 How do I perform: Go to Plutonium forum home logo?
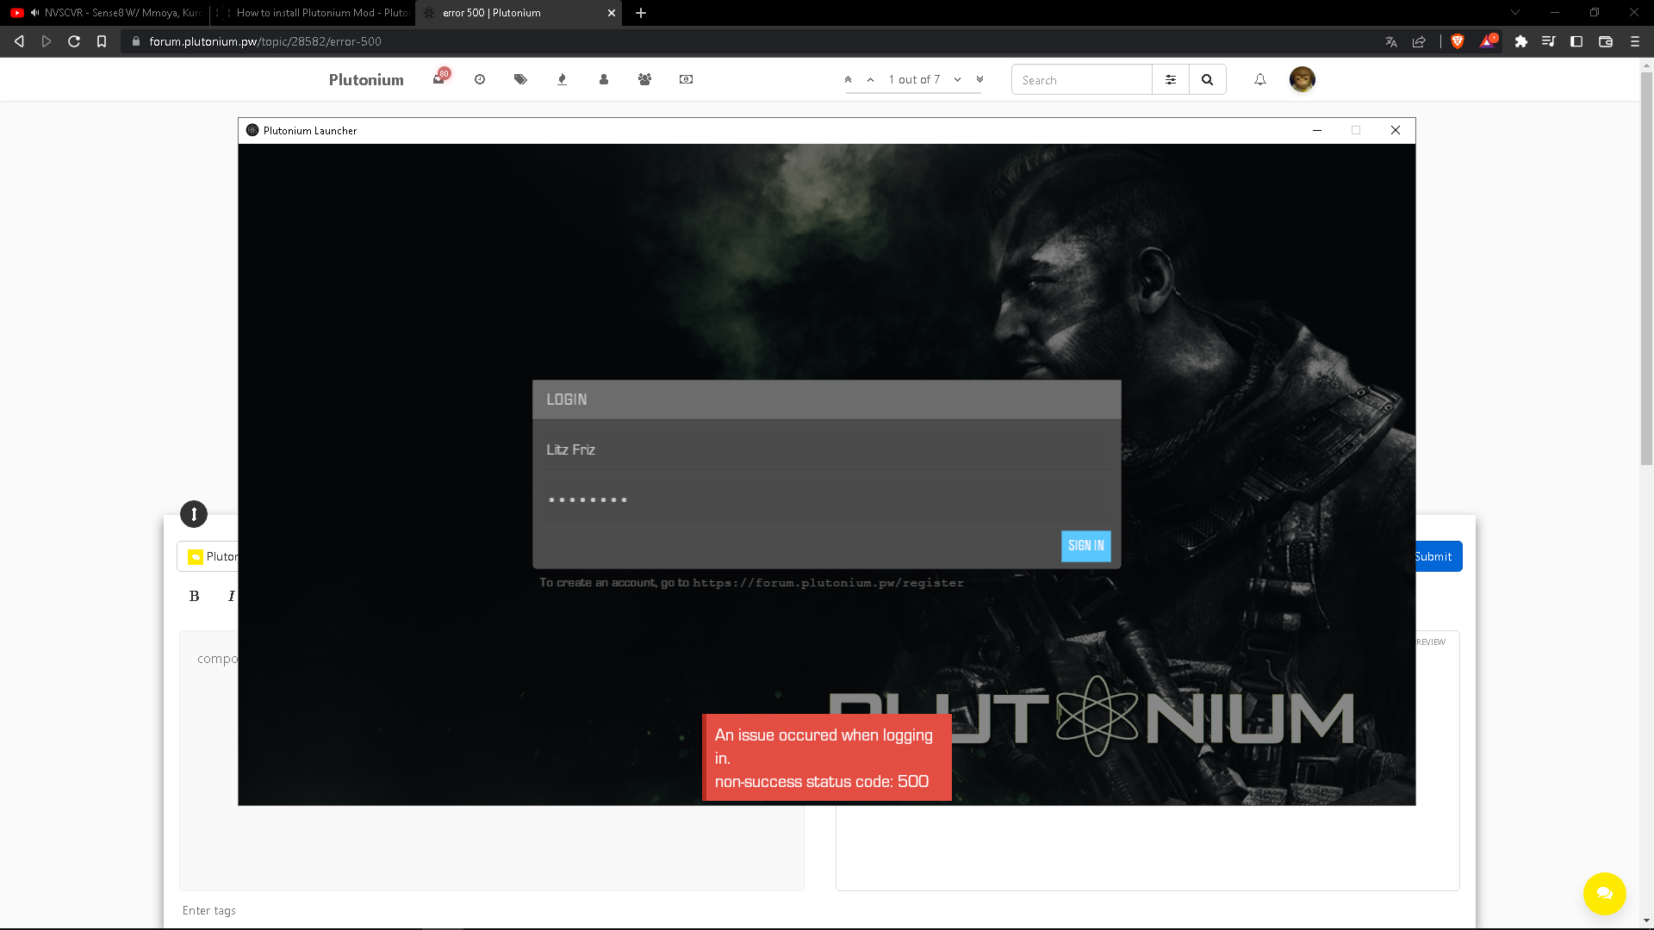366,79
